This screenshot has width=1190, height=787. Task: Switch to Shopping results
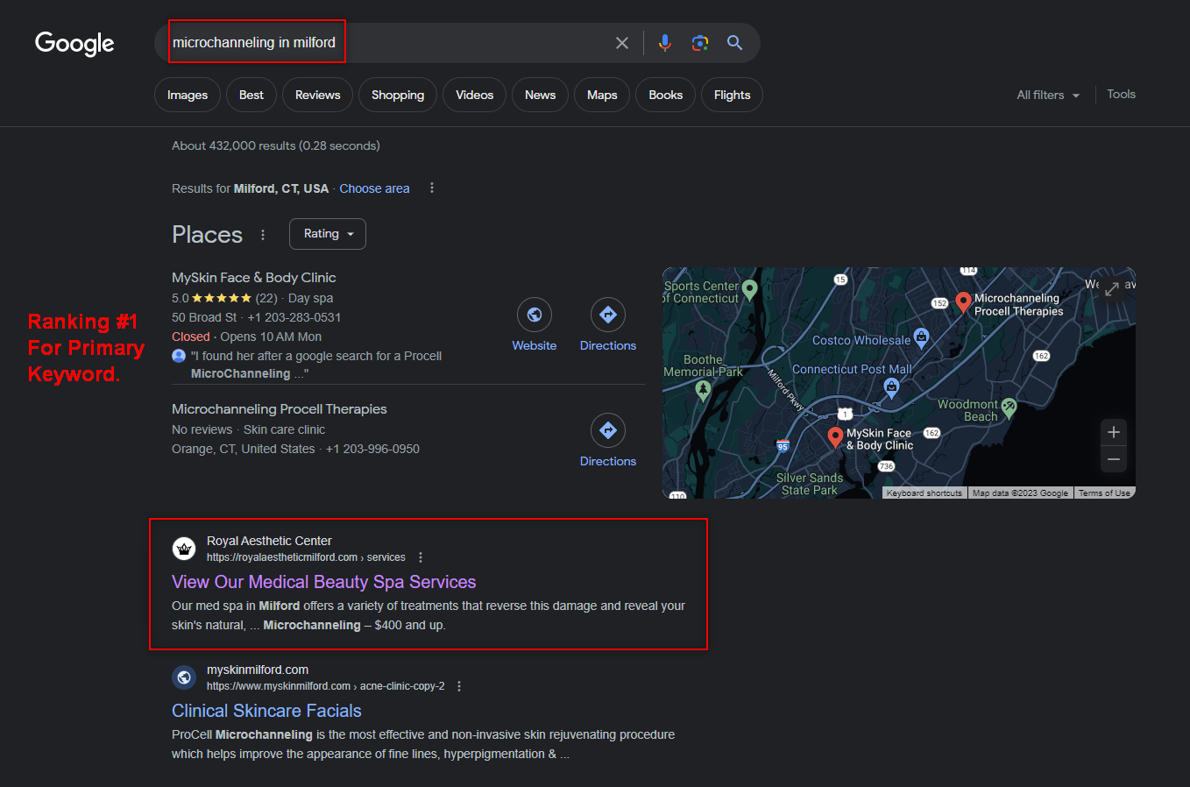click(398, 95)
